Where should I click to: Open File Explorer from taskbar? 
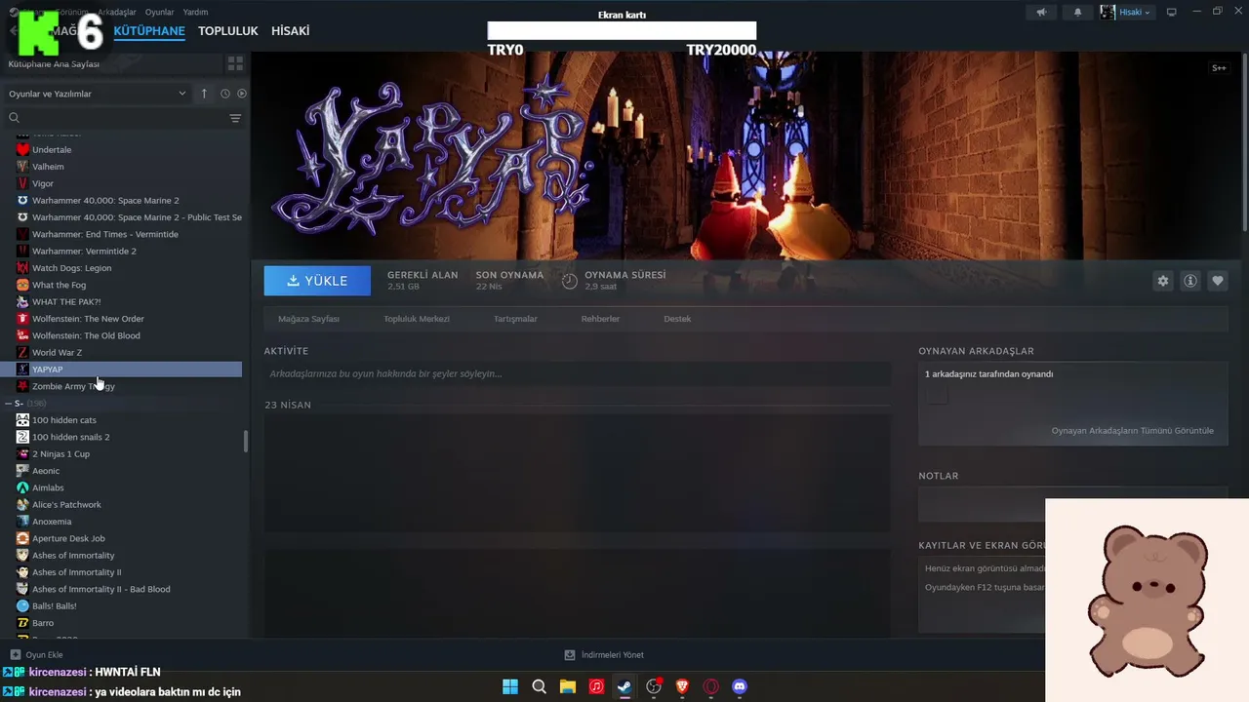567,686
